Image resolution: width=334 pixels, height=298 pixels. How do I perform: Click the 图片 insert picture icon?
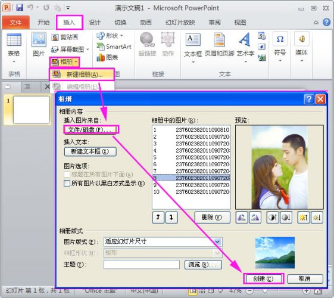coord(39,44)
